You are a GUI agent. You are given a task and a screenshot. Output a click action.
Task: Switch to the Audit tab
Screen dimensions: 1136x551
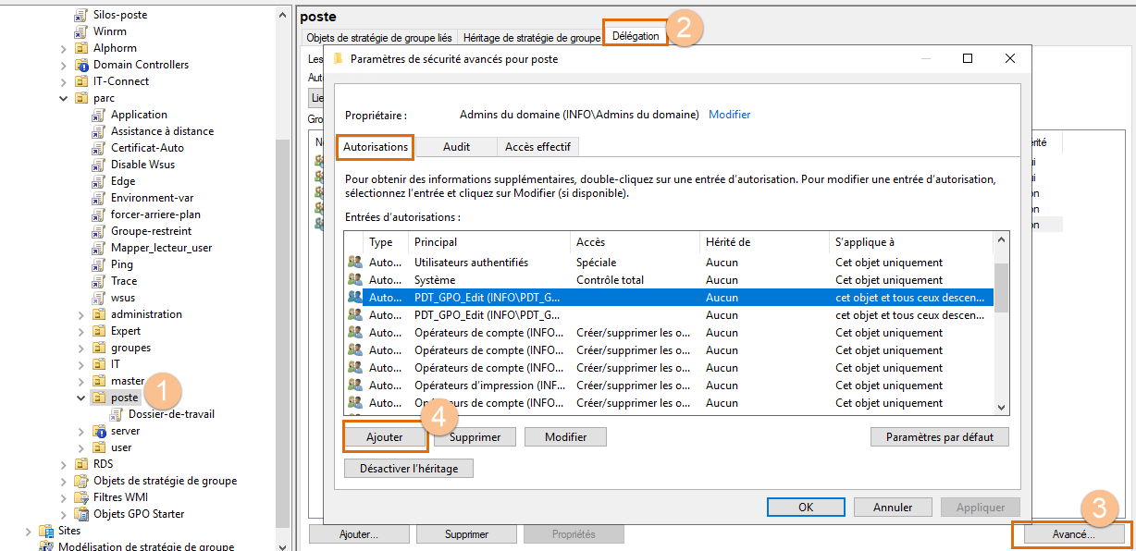pos(455,147)
